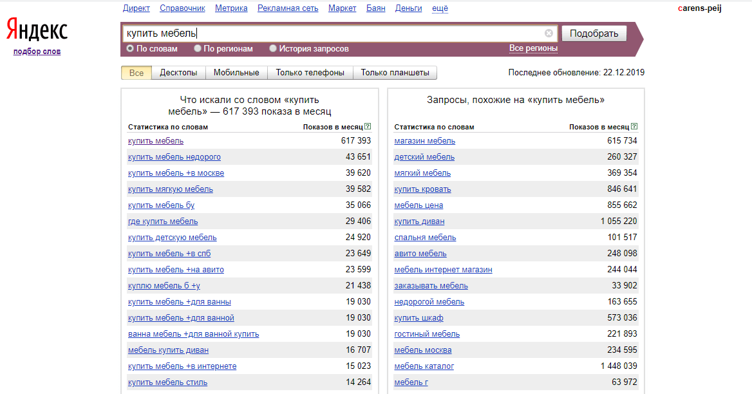Open 'купить мебель +в спб' query link
Image resolution: width=752 pixels, height=394 pixels.
(x=169, y=254)
